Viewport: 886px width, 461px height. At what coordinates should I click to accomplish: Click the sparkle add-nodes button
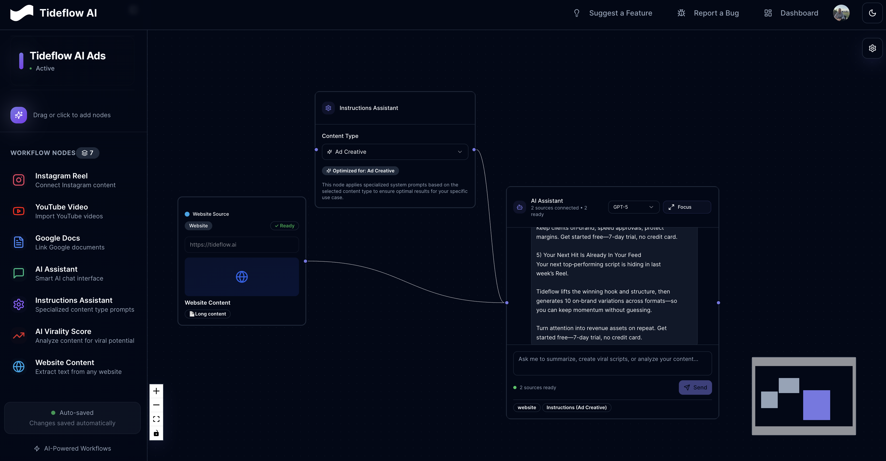coord(19,115)
